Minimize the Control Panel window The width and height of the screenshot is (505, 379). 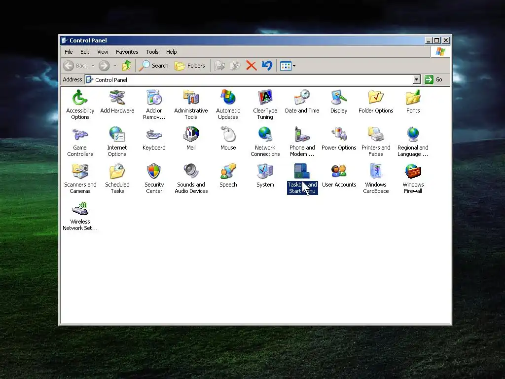click(429, 40)
